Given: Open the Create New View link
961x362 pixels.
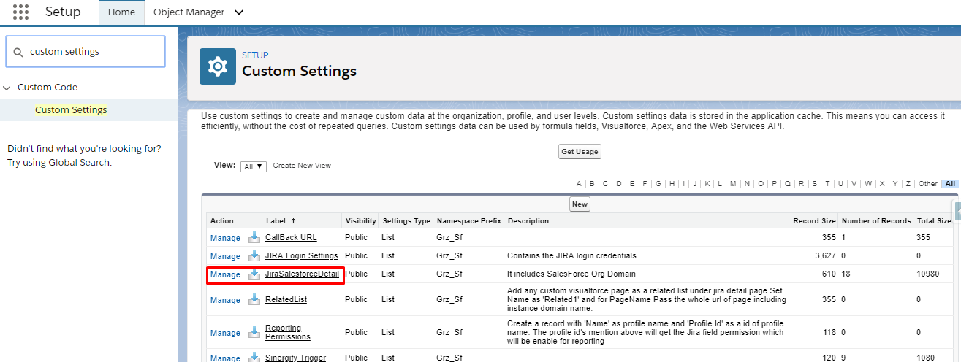Looking at the screenshot, I should (302, 166).
